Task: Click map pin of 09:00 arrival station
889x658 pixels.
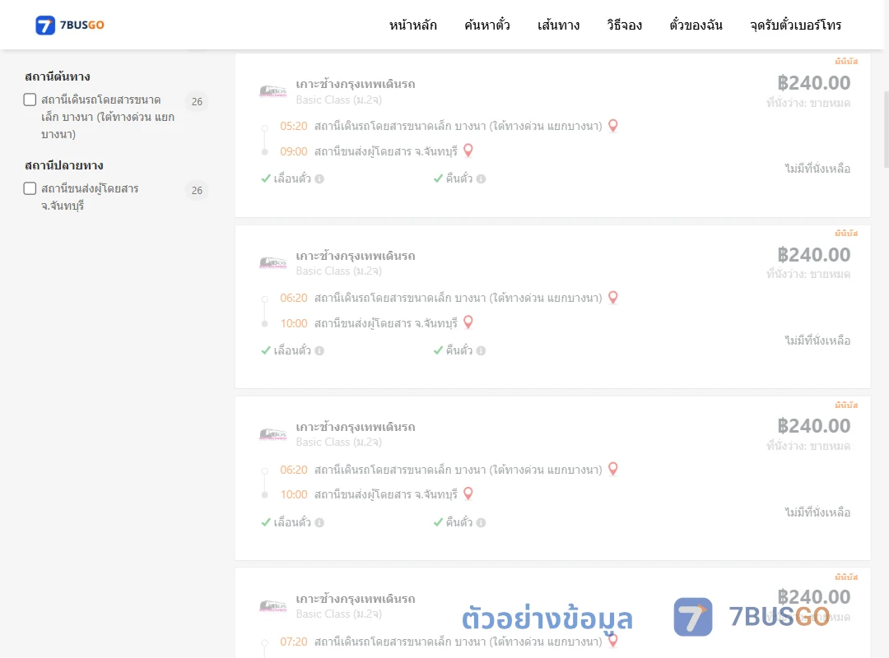Action: pos(468,151)
